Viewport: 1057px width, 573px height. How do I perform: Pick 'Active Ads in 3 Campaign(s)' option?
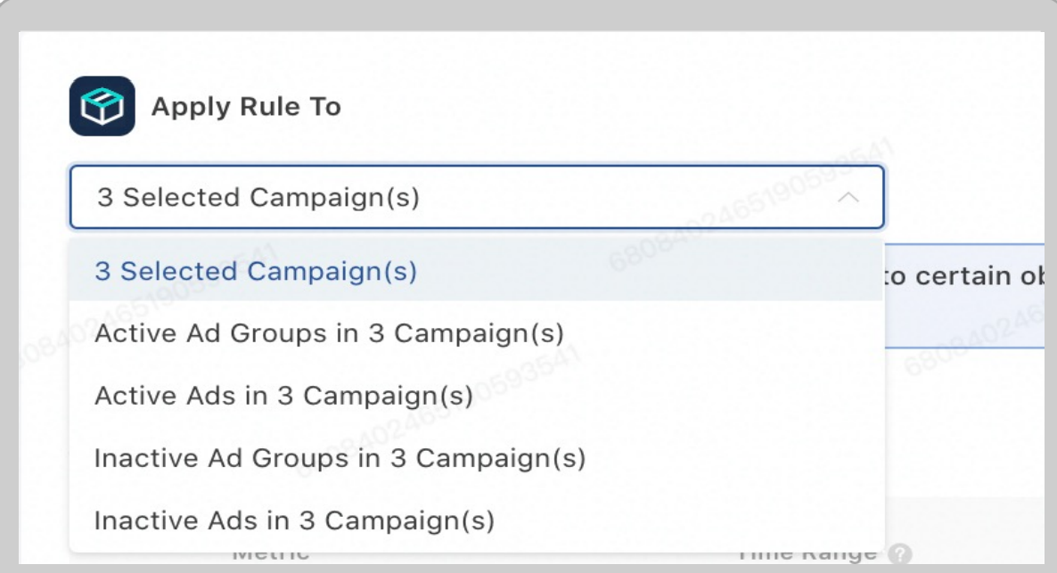[x=283, y=396]
